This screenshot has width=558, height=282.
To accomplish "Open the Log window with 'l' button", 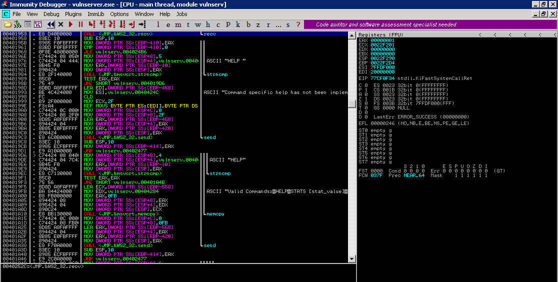I will pyautogui.click(x=158, y=24).
